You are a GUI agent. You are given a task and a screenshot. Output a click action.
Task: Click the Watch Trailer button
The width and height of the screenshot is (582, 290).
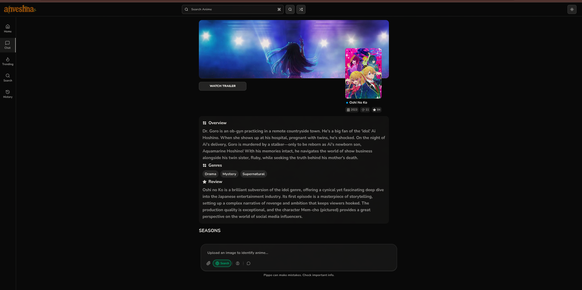(x=222, y=86)
